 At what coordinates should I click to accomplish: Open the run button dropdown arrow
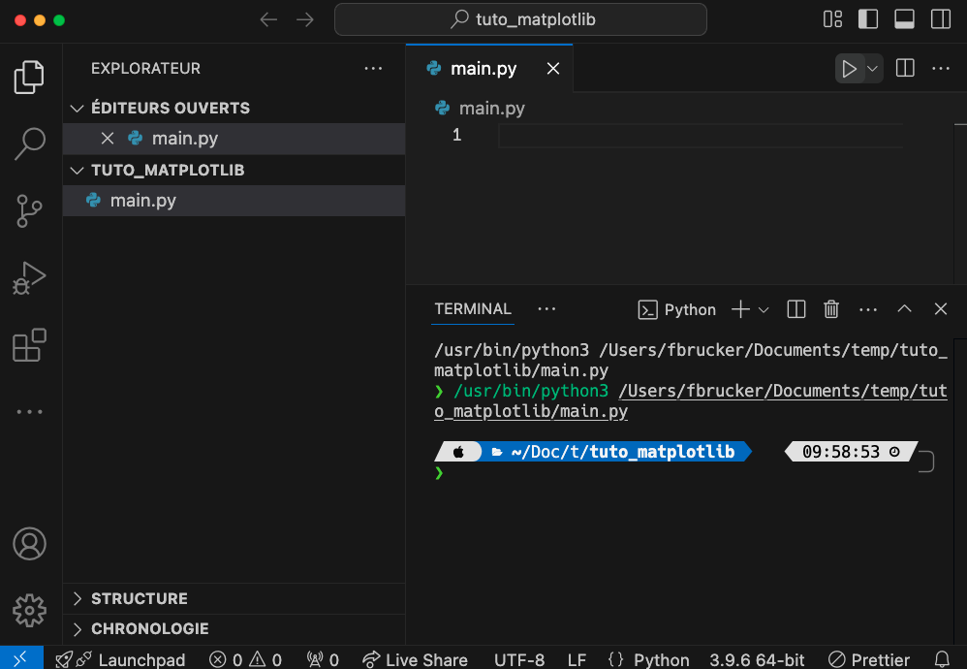click(x=873, y=69)
